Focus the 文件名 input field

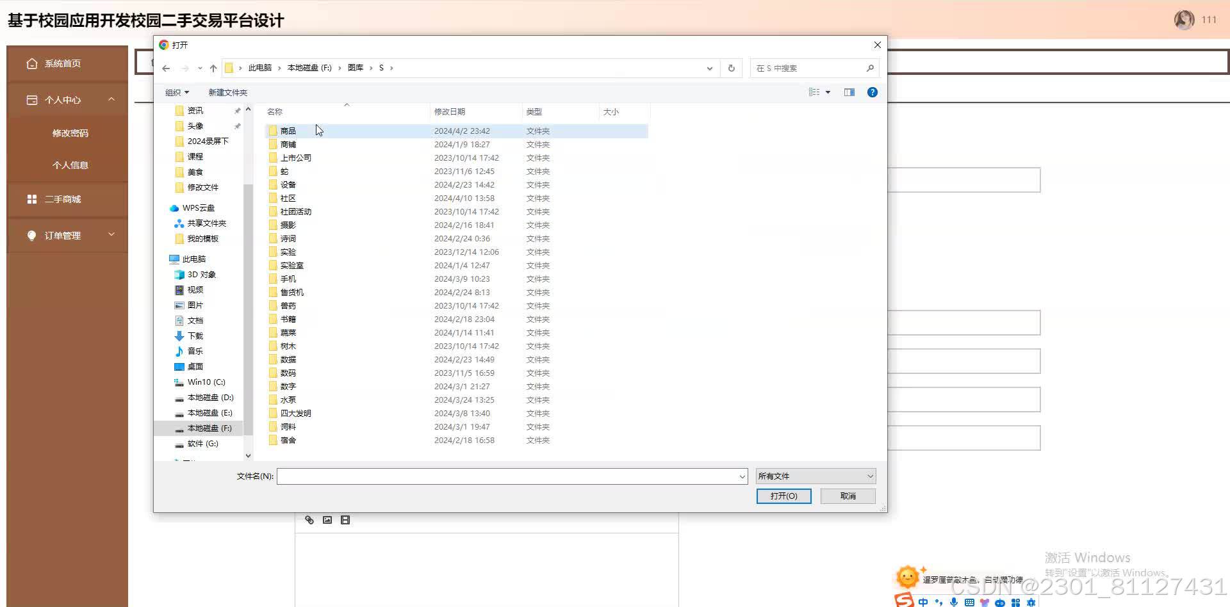(507, 476)
